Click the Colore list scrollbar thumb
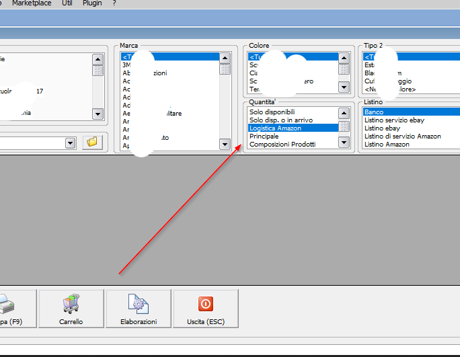Viewport: 460px width, 357px height. 344,69
